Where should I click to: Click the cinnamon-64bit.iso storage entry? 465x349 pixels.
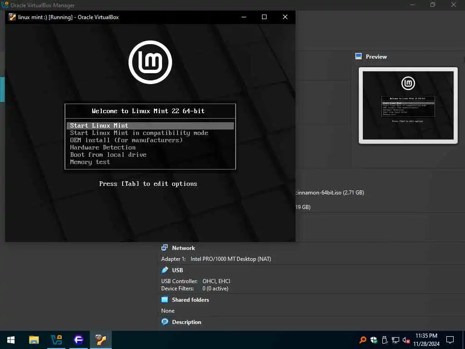(x=330, y=193)
